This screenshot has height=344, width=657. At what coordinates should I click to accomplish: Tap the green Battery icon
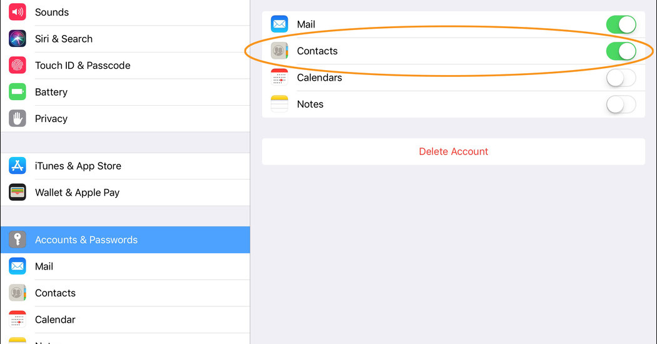[17, 92]
